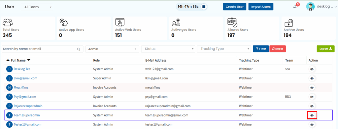
Task: Click the Total Users group icon
Action: [x=8, y=22]
